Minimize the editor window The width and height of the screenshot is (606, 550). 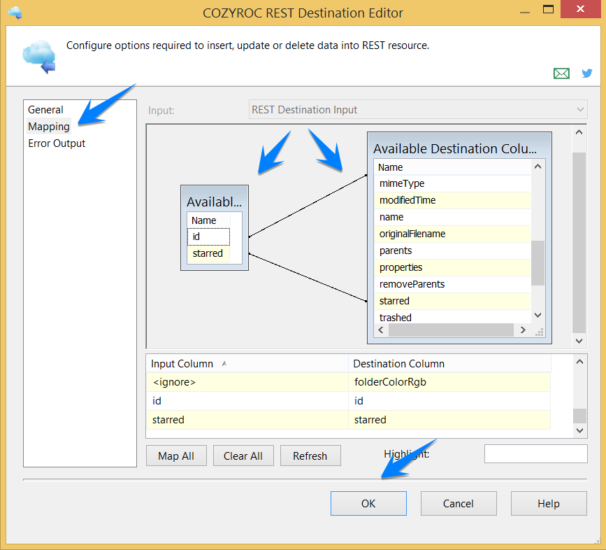(x=524, y=12)
